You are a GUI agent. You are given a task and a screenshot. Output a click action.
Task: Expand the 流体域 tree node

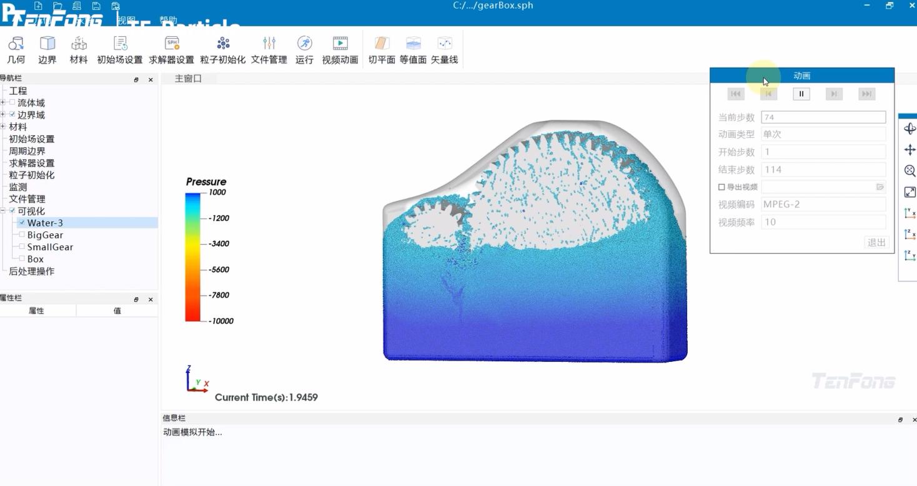(3, 103)
